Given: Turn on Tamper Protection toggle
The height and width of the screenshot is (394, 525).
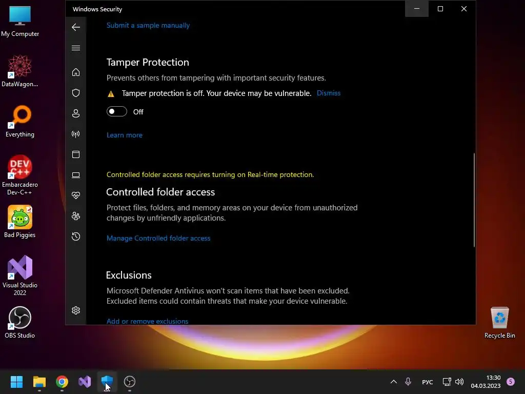Looking at the screenshot, I should coord(117,111).
